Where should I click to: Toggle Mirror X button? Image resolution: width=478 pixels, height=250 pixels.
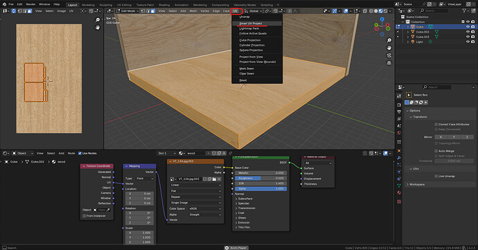coord(441,137)
